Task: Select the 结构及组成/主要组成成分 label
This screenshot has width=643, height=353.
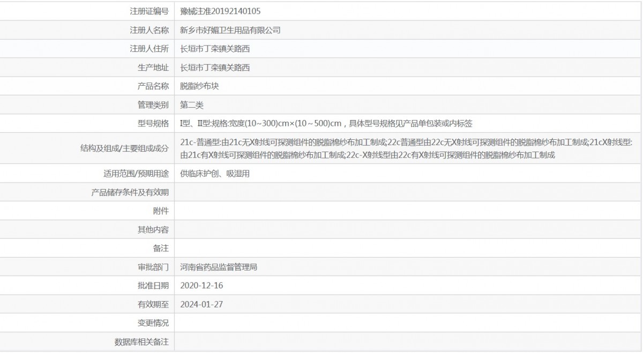Action: (124, 148)
